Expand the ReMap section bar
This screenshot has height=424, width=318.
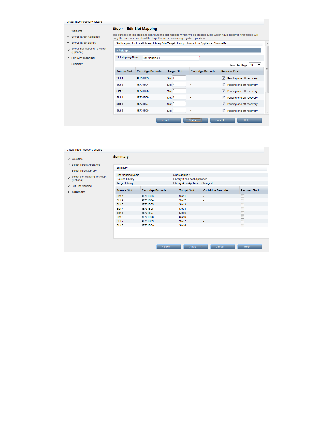coord(188,51)
